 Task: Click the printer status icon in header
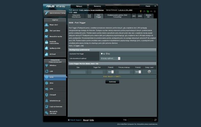coord(155,11)
